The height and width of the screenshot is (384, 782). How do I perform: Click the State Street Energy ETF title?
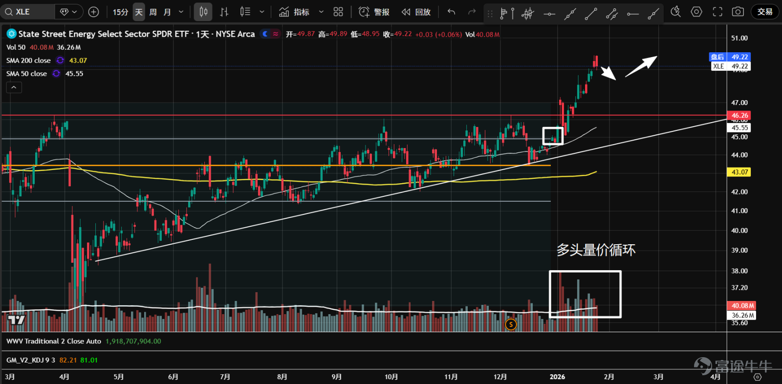[x=136, y=34]
